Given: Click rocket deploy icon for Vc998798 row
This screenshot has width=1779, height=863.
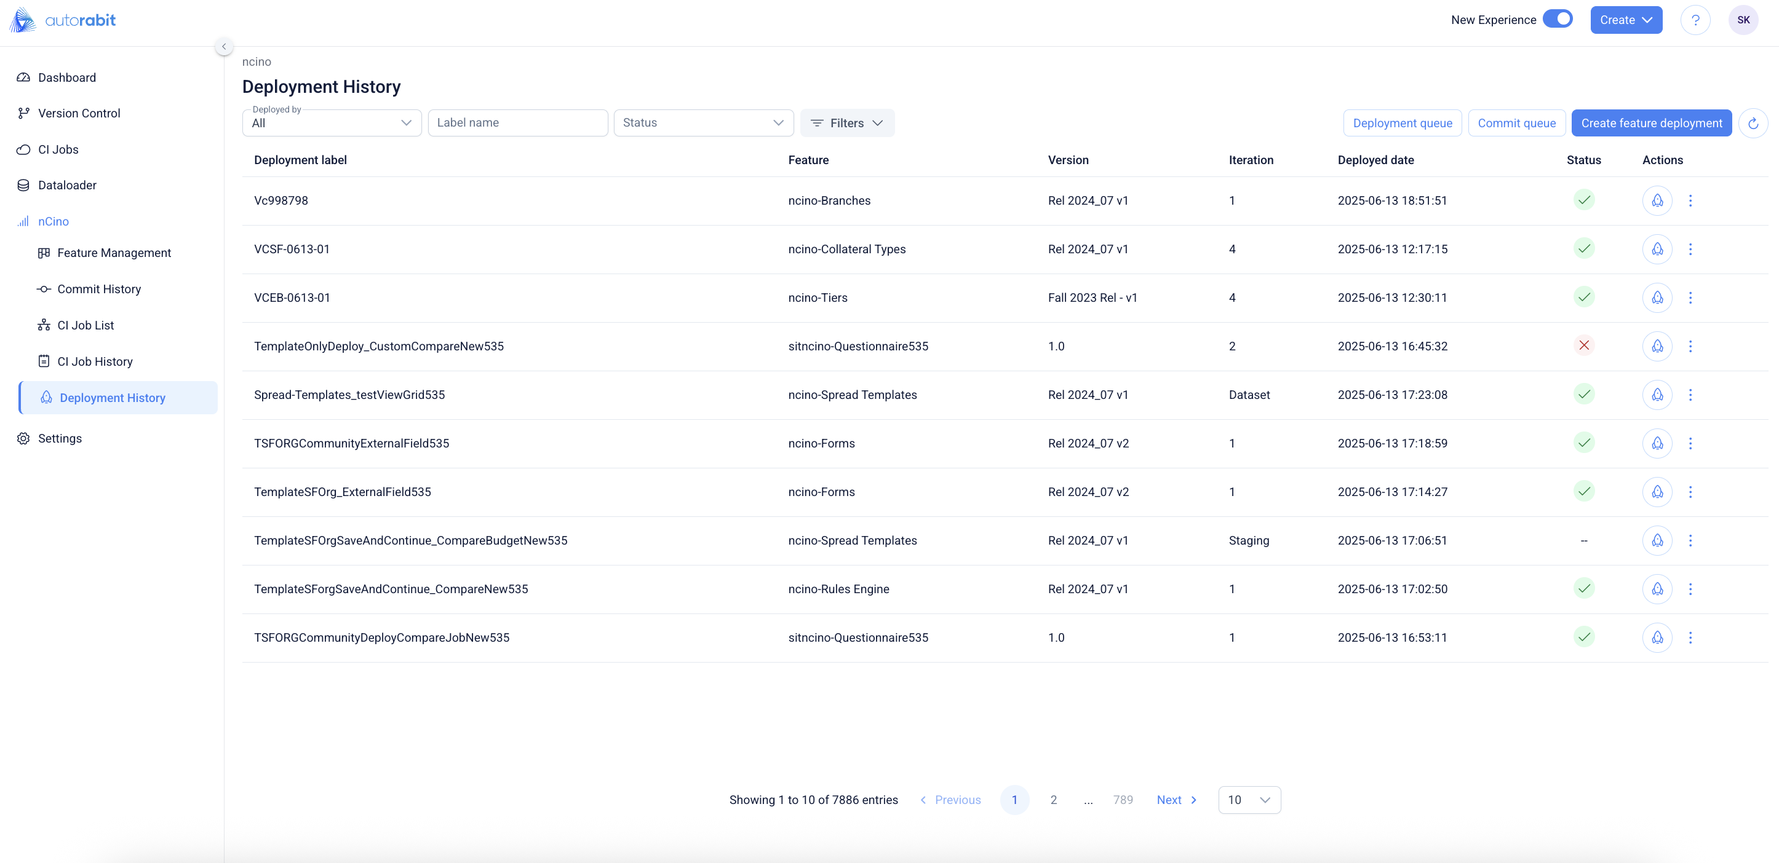Looking at the screenshot, I should 1657,201.
